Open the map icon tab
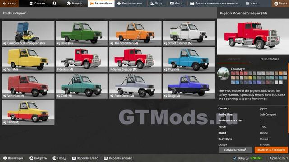 pos(57,4)
